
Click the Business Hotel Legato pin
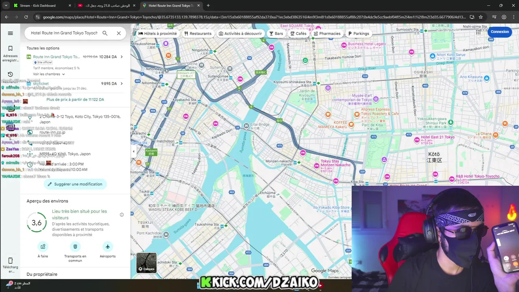[x=344, y=45]
